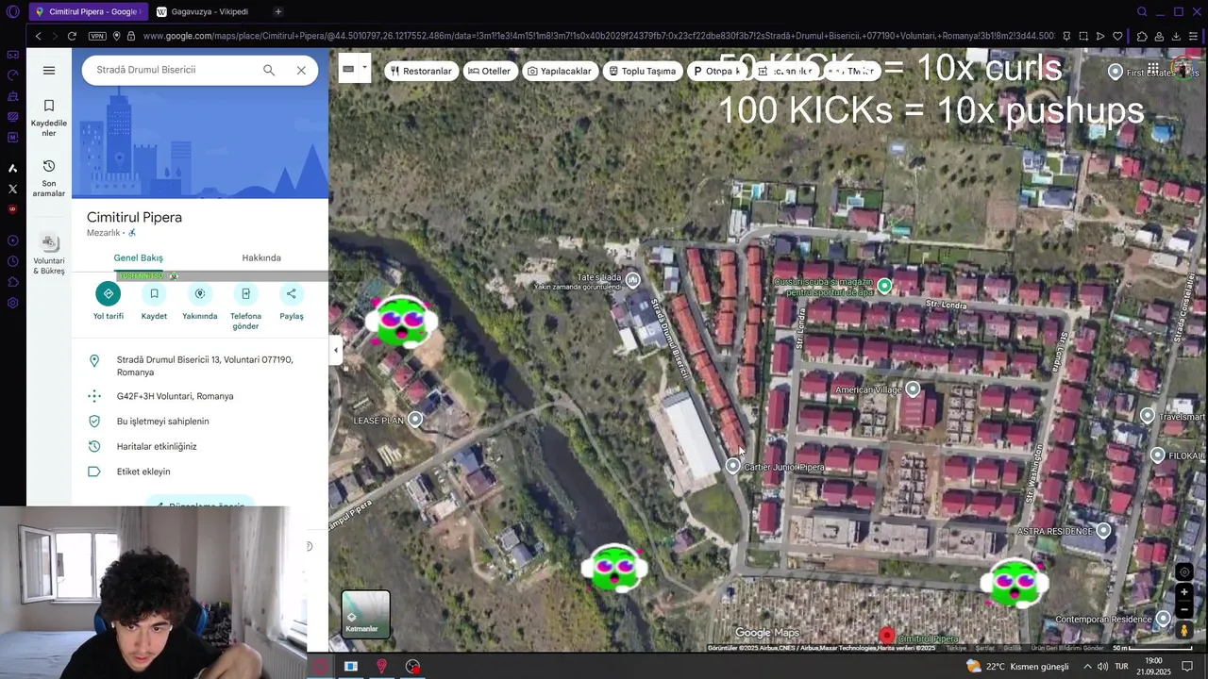The height and width of the screenshot is (679, 1208).
Task: Select the Cimitirul Pipera browser tab
Action: click(x=88, y=11)
